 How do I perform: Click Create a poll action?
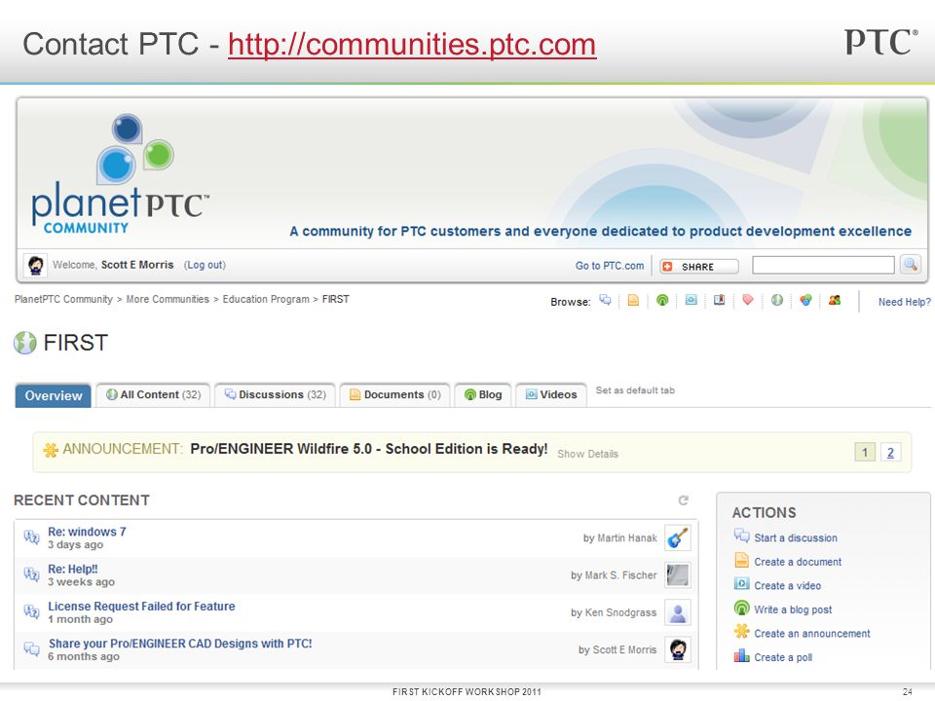click(783, 657)
